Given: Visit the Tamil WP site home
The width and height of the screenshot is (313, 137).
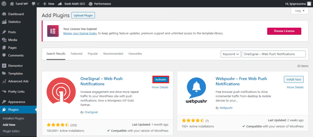Looking at the screenshot, I should pos(19,4).
